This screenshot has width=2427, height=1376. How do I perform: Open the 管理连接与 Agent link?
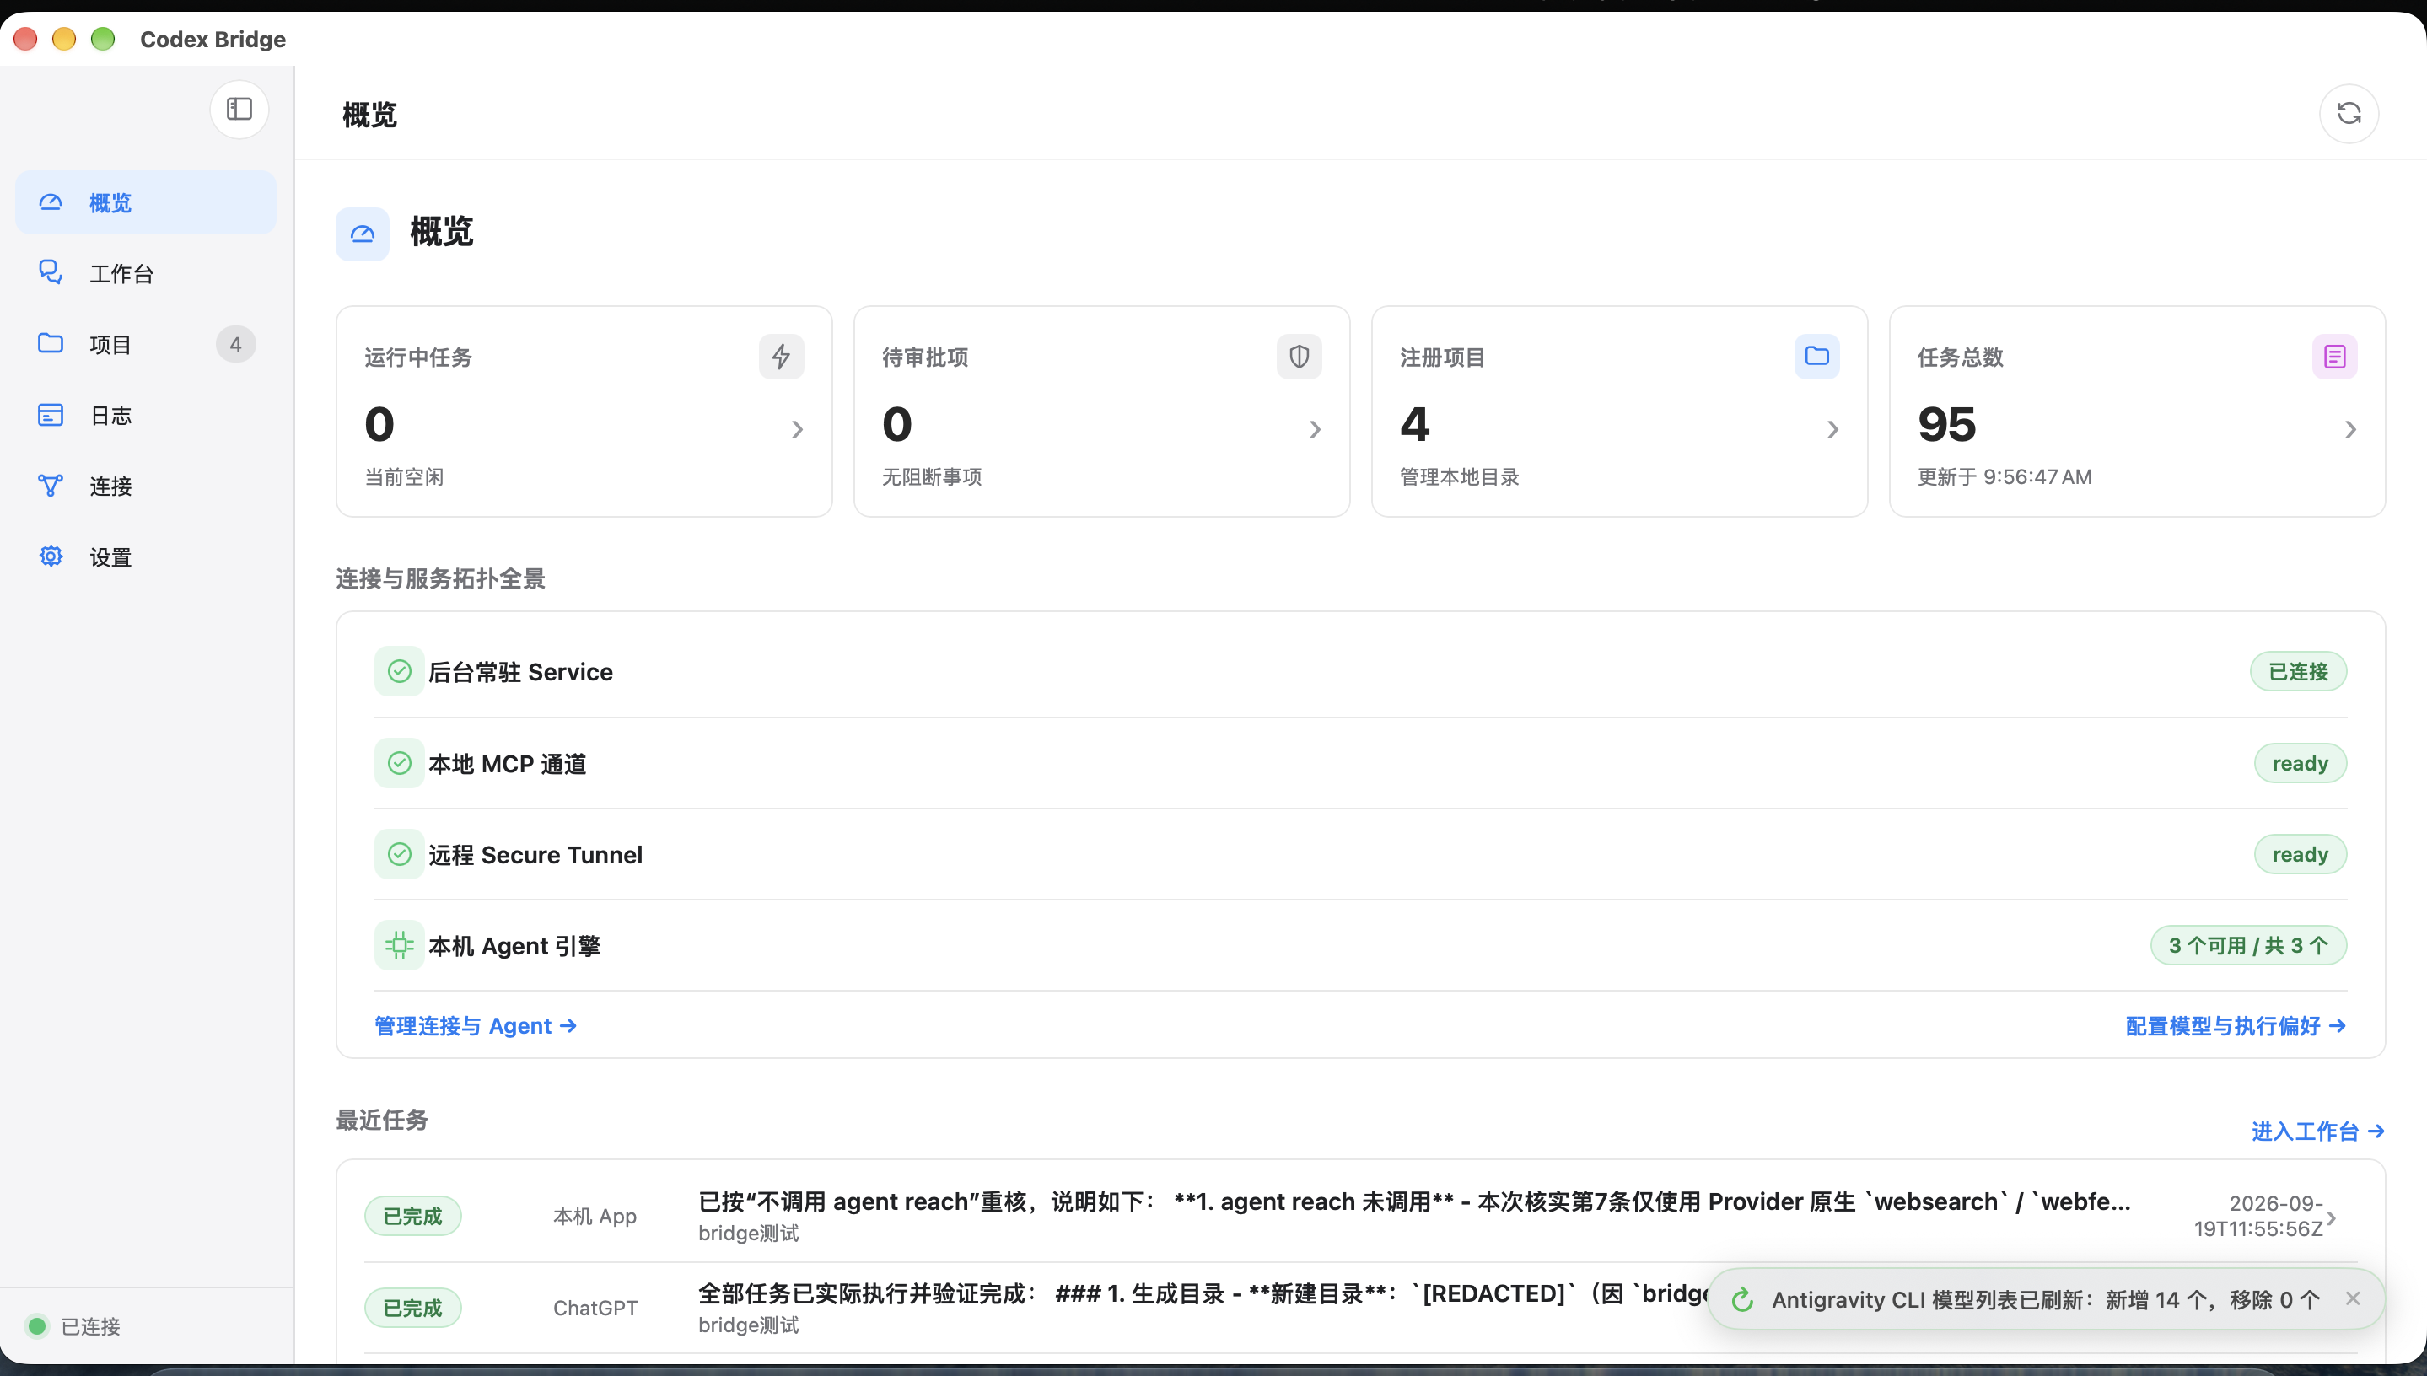(476, 1025)
